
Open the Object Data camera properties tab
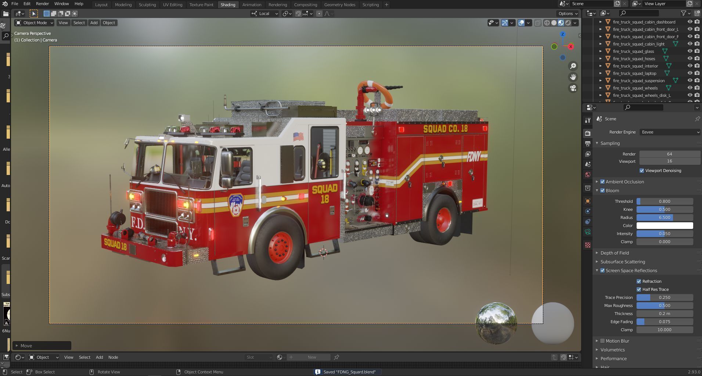tap(588, 232)
